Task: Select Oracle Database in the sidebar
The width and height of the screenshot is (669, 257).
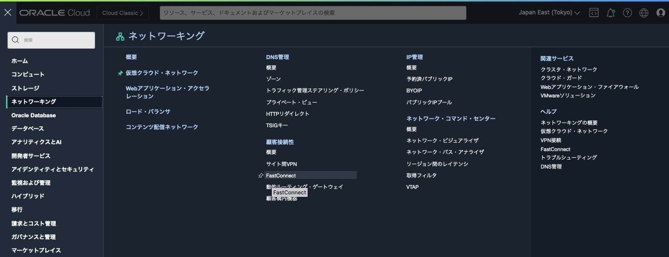Action: [x=33, y=115]
